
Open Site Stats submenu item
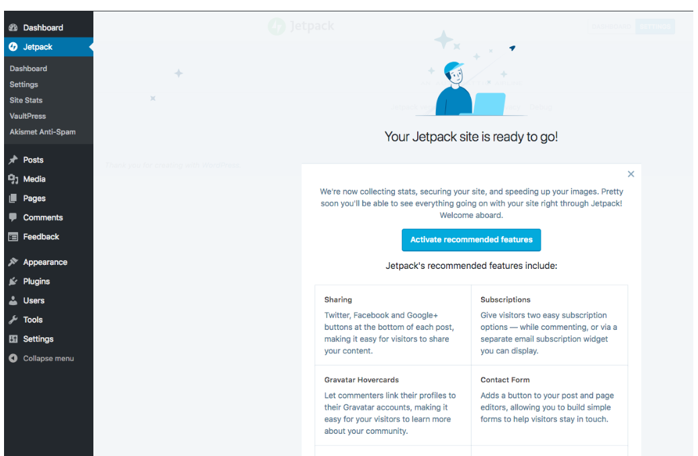click(26, 100)
